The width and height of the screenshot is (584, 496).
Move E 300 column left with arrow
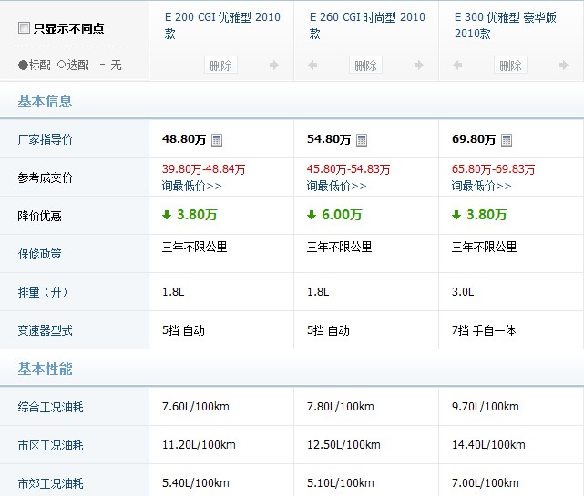click(x=457, y=66)
